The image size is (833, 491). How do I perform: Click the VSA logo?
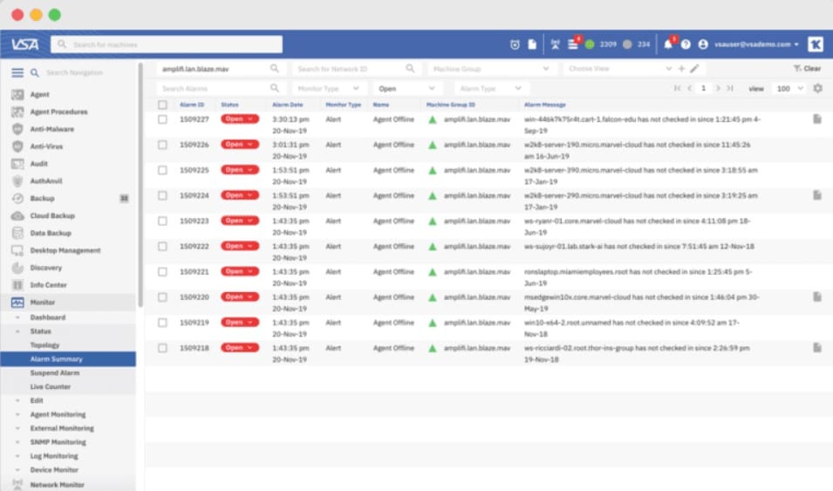[x=25, y=44]
